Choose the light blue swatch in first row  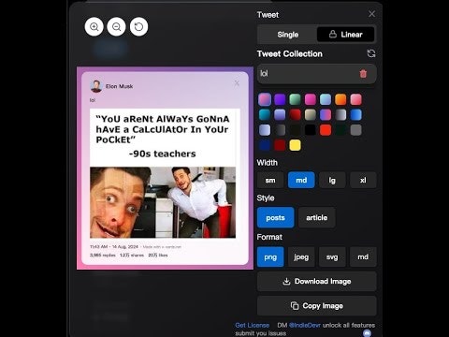(x=326, y=99)
